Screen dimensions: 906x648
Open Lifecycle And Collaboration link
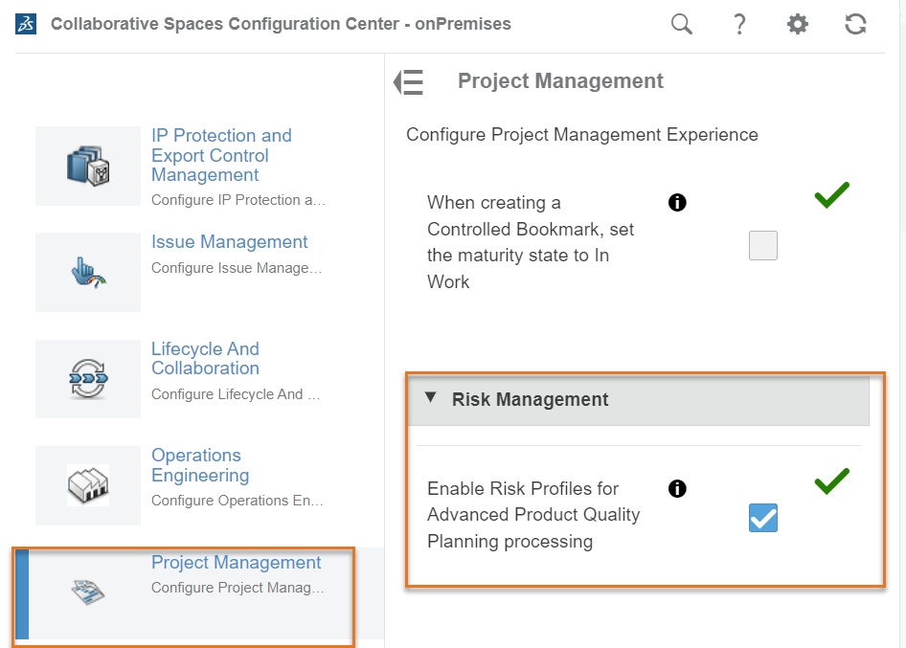coord(205,359)
